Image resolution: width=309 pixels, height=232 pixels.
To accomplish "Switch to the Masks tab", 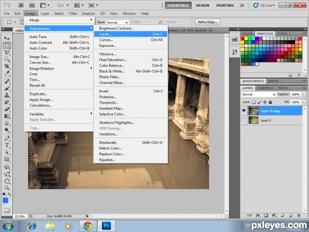I will click(x=273, y=81).
